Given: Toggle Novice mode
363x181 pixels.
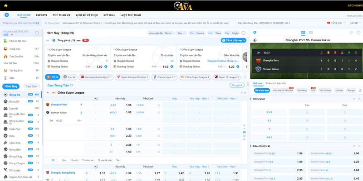Looking at the screenshot, I should 200,33.
